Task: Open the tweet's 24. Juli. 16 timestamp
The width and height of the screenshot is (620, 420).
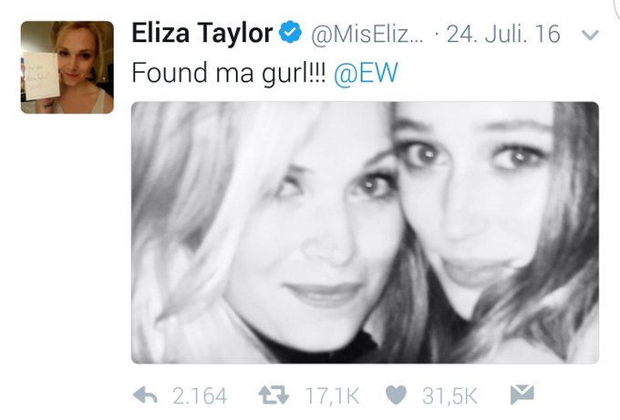Action: 503,34
